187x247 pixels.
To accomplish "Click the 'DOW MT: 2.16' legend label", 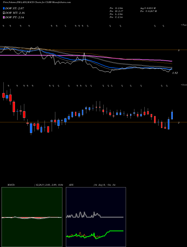I will [15, 13].
